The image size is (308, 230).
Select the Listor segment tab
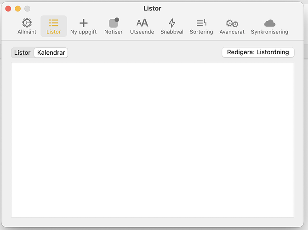(23, 53)
